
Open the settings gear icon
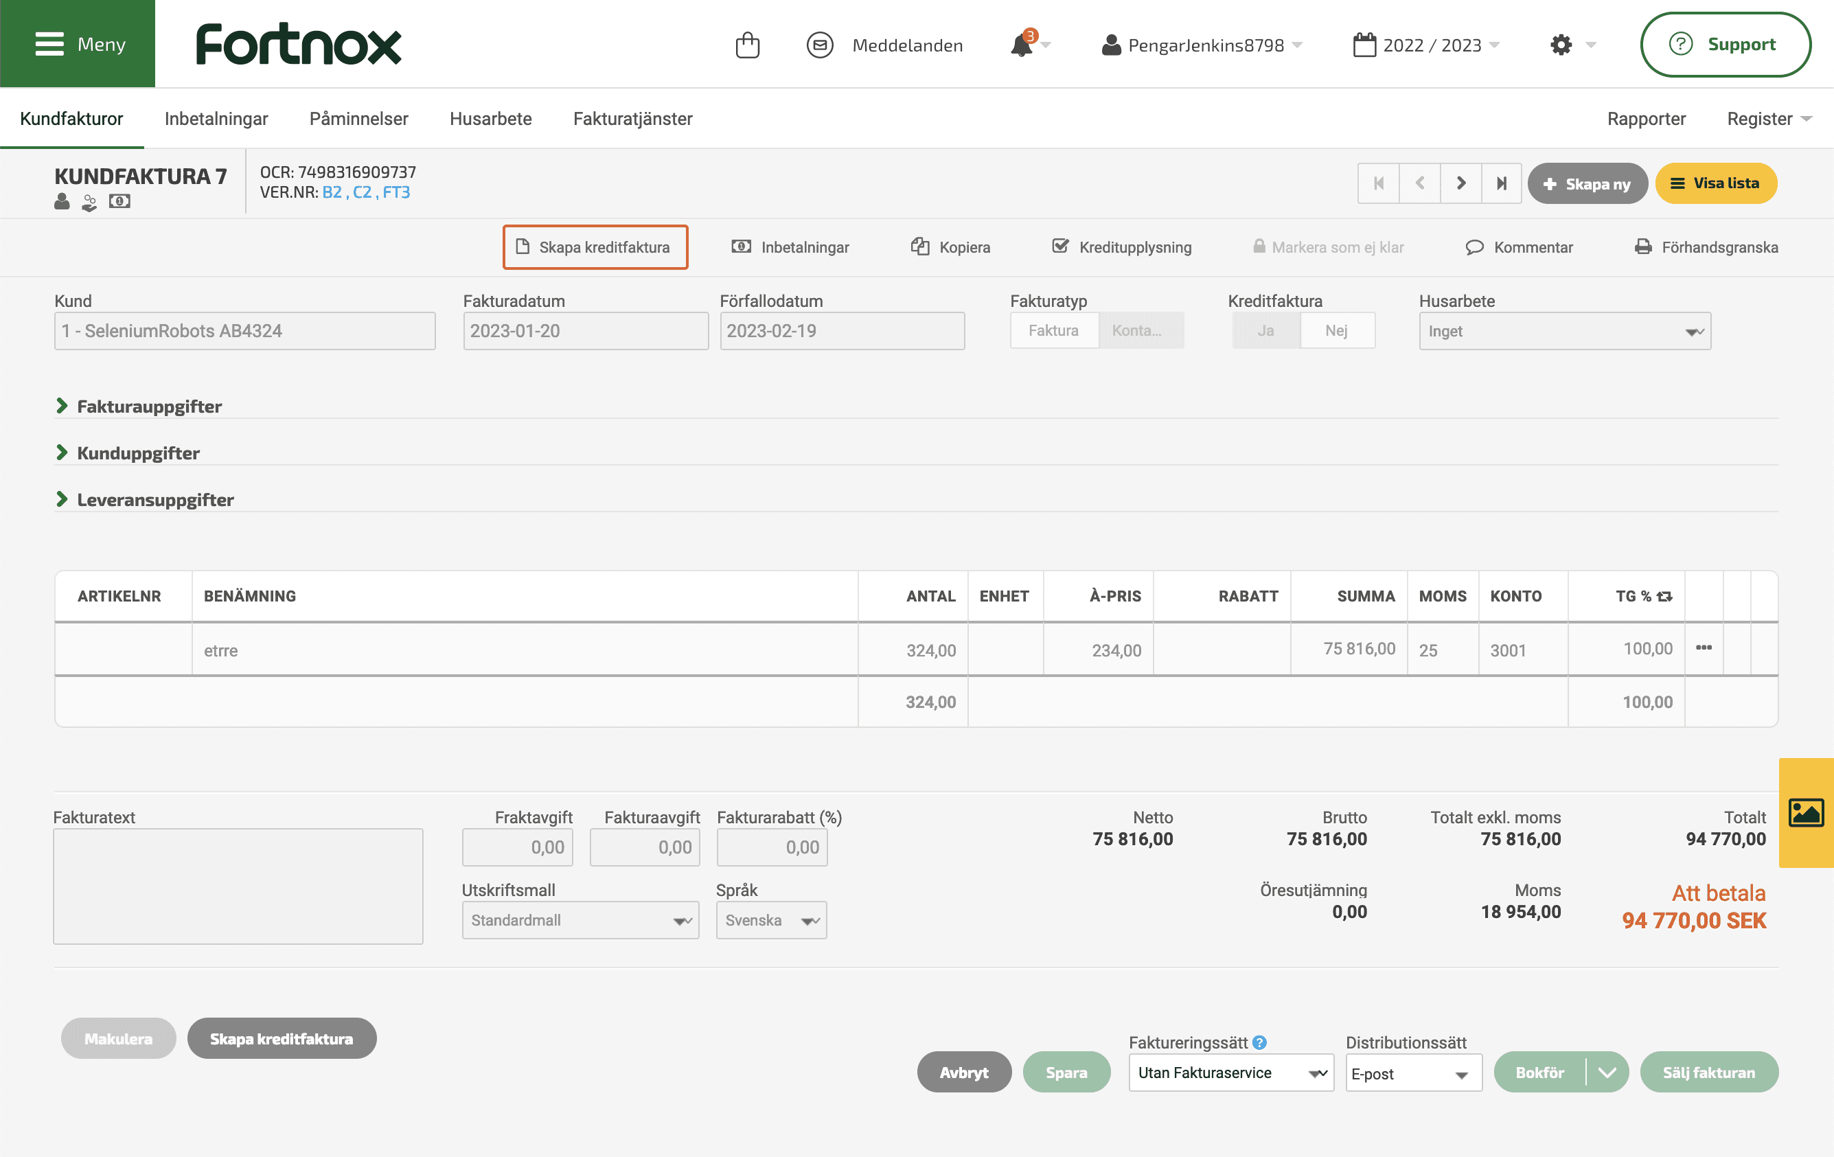1561,45
